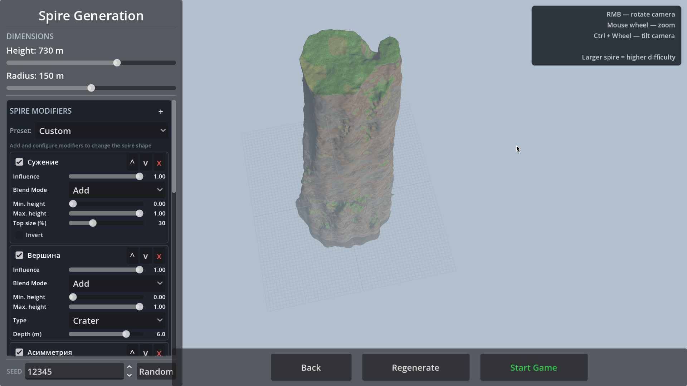Click the Regenerate button

(415, 367)
